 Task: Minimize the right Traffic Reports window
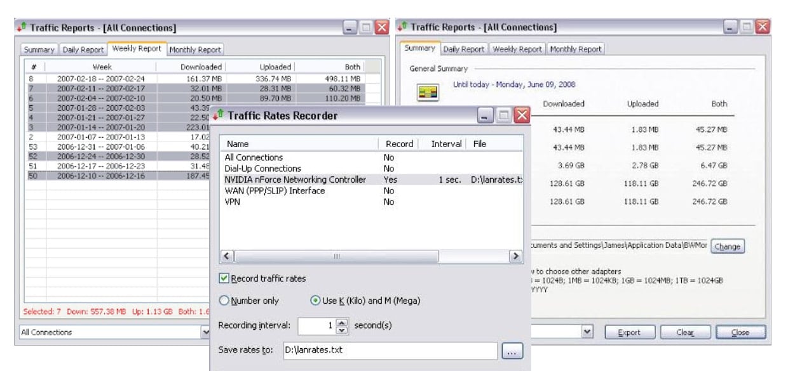(x=731, y=27)
